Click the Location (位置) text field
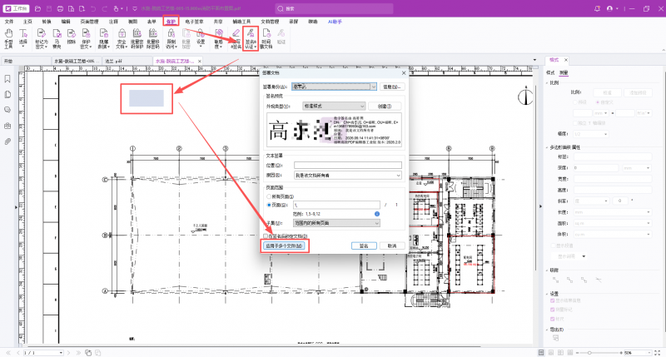 tap(348, 165)
